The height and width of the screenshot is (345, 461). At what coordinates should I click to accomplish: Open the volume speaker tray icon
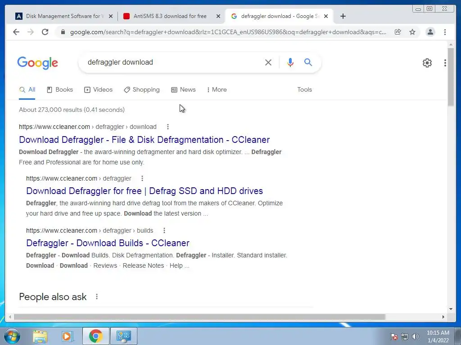click(x=416, y=336)
